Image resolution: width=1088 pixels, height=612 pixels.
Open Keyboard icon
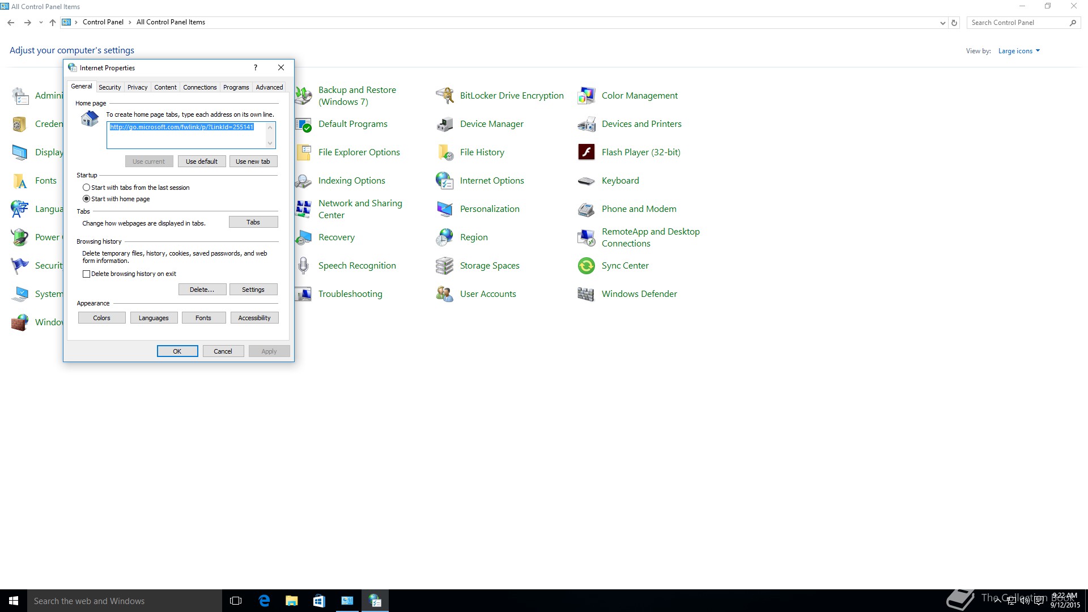[x=586, y=181]
